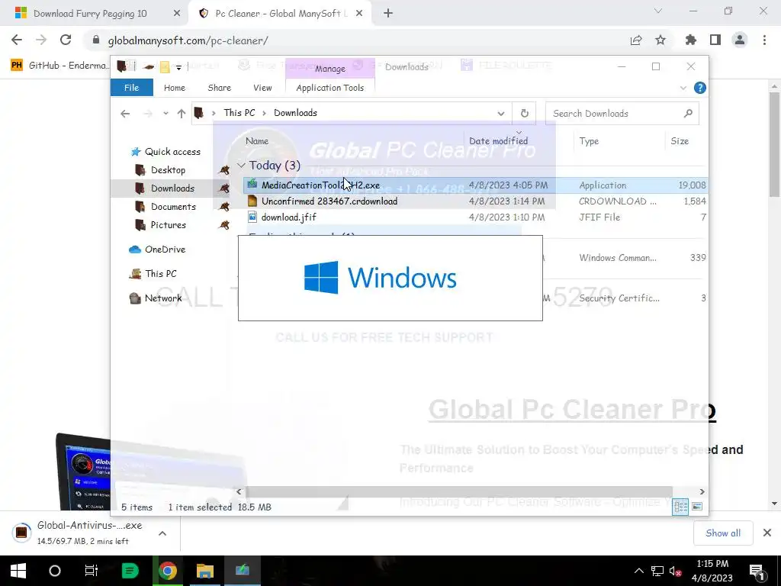Viewport: 781px width, 586px height.
Task: Open Chrome profile avatar
Action: tap(740, 40)
